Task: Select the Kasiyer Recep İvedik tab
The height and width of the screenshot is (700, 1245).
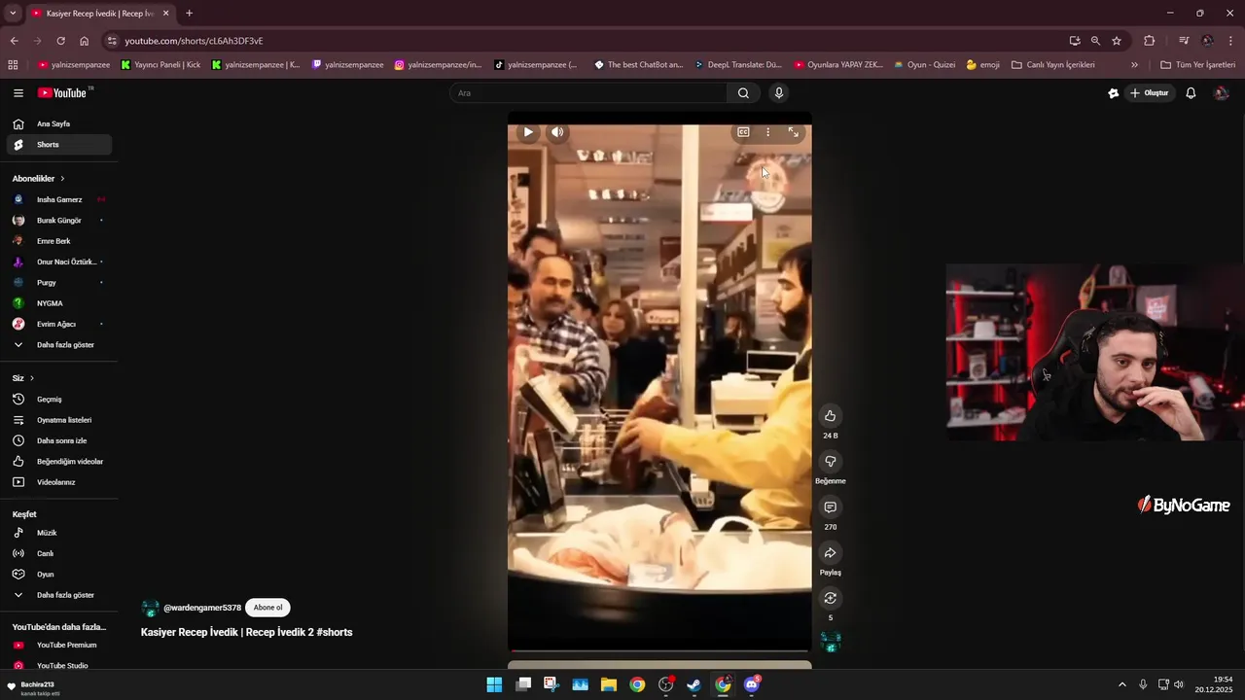Action: [x=100, y=14]
